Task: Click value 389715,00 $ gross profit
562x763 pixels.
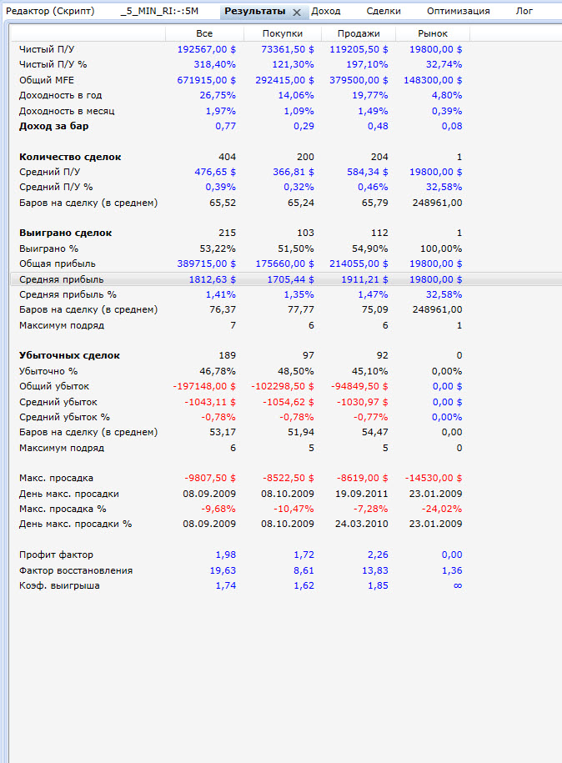Action: [x=206, y=264]
